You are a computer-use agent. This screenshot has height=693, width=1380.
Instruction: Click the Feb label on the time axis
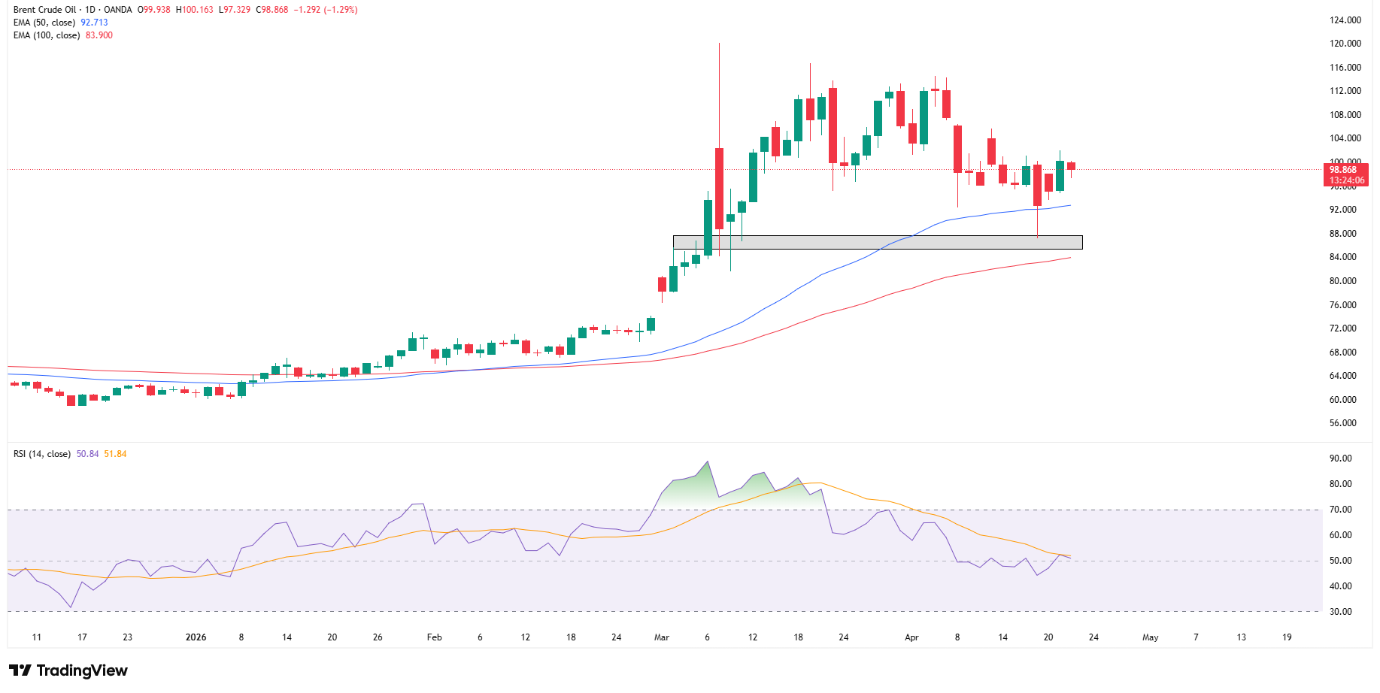(434, 637)
